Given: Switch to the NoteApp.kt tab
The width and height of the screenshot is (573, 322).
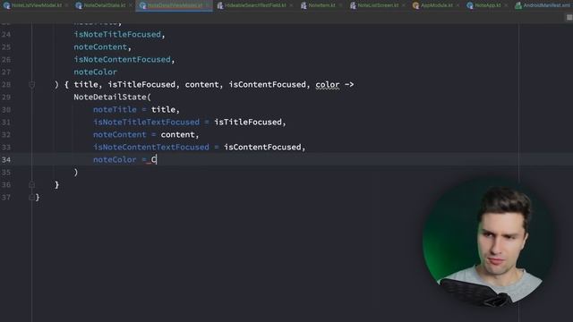Looking at the screenshot, I should click(x=488, y=5).
